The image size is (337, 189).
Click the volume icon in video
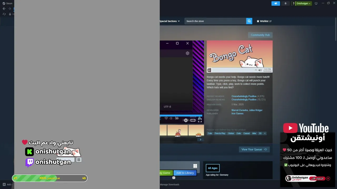[171, 118]
